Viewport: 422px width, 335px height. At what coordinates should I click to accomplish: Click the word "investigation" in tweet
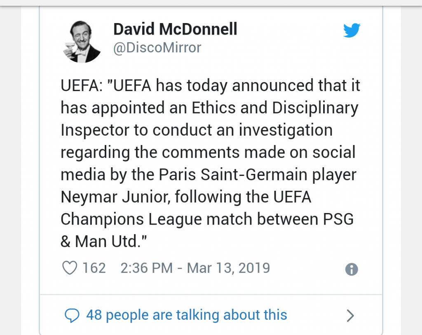(285, 130)
